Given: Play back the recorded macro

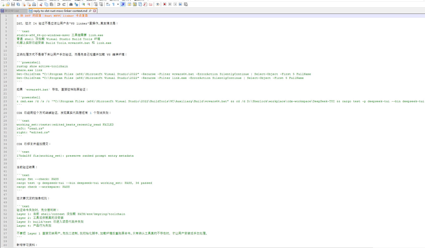Looking at the screenshot, I should tap(175, 4).
